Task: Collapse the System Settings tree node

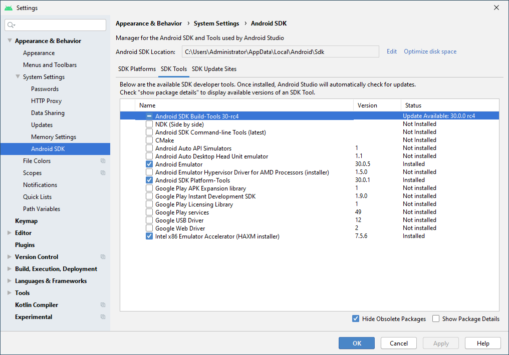Action: (x=18, y=77)
